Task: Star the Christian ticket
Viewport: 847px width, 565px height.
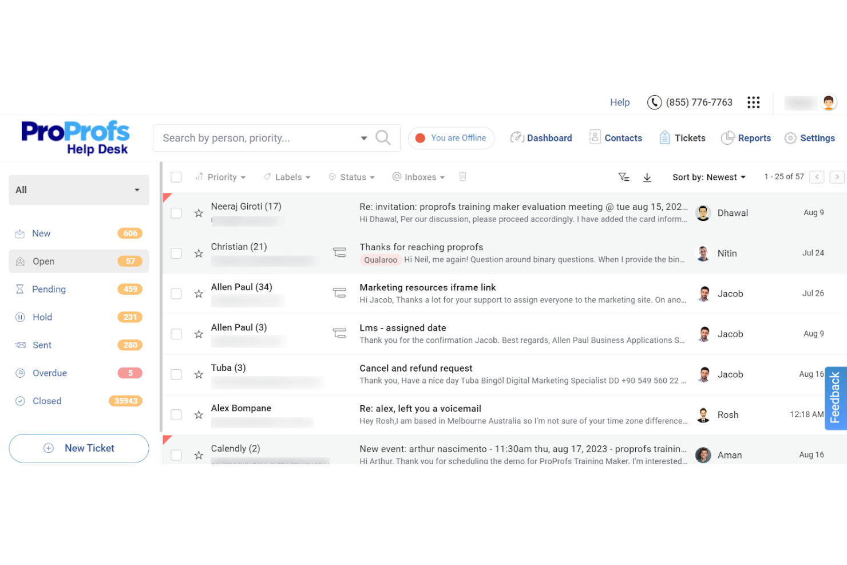Action: 199,253
